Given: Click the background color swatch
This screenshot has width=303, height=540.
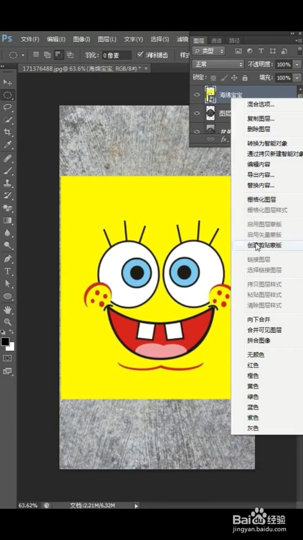Looking at the screenshot, I should [x=11, y=347].
